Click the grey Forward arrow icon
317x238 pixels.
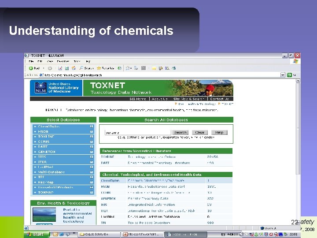pyautogui.click(x=50, y=68)
